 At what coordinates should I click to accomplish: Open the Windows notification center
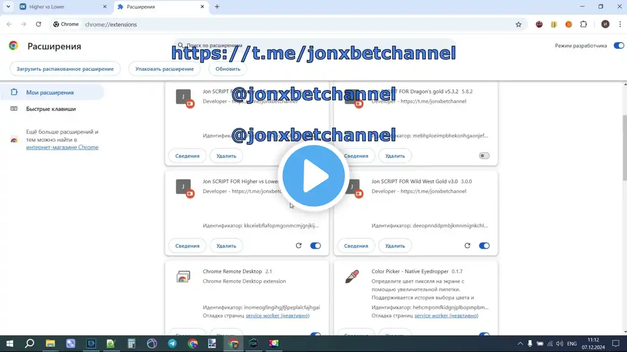pyautogui.click(x=617, y=344)
